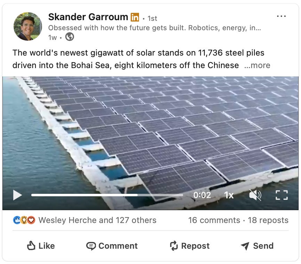Screen dimensions: 301x264
Task: Open the three-dots post options menu
Action: pyautogui.click(x=282, y=16)
